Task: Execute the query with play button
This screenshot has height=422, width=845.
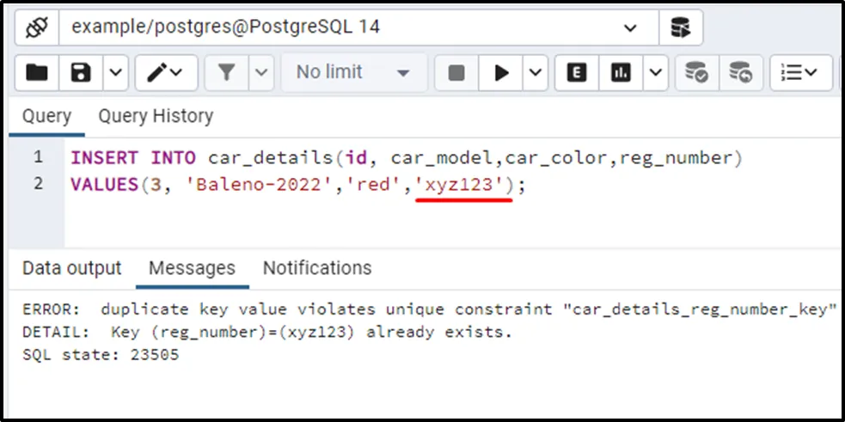Action: 501,73
